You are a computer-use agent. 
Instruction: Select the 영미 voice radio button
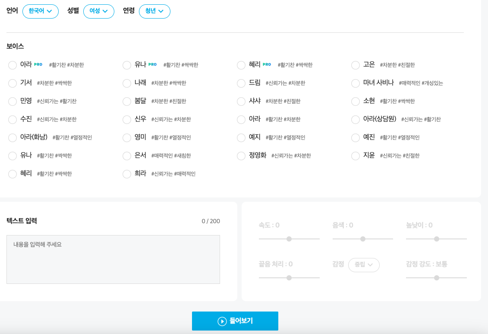point(127,138)
